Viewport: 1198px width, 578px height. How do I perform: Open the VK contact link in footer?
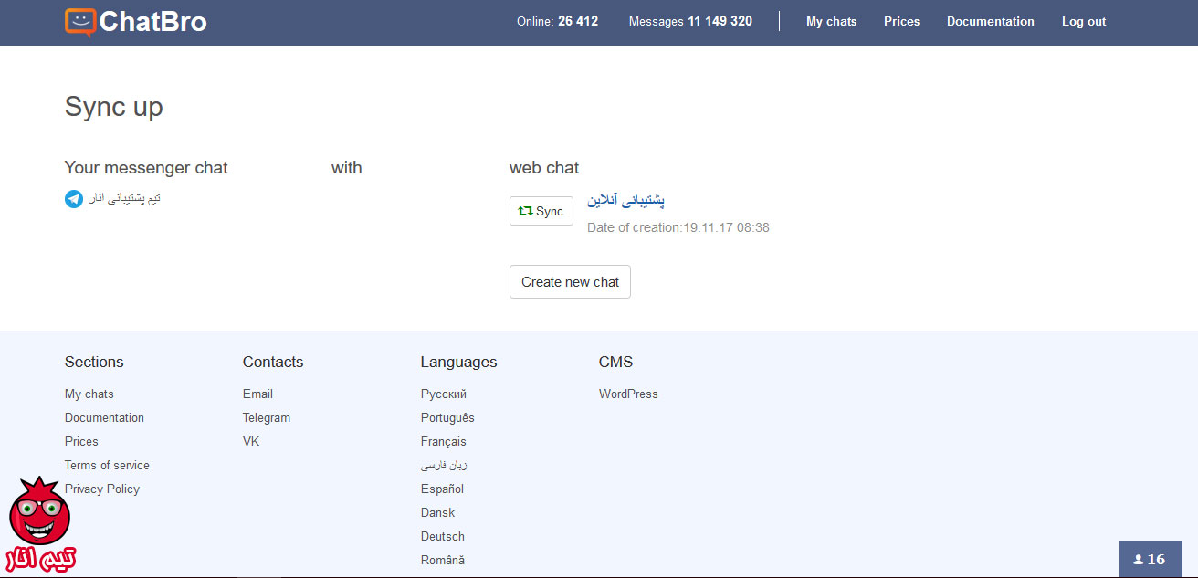pyautogui.click(x=250, y=441)
